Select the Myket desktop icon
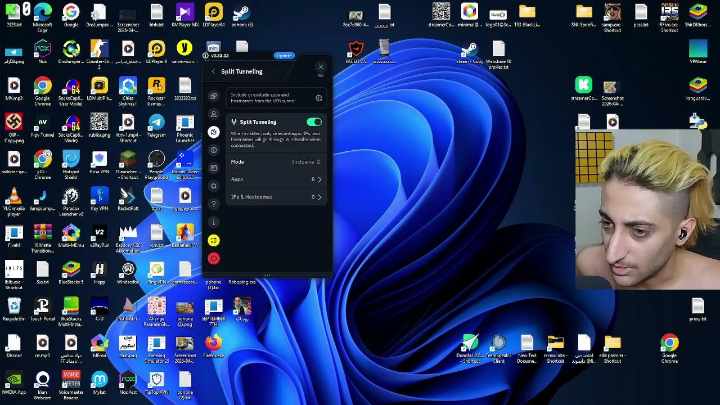The width and height of the screenshot is (720, 405). (100, 382)
